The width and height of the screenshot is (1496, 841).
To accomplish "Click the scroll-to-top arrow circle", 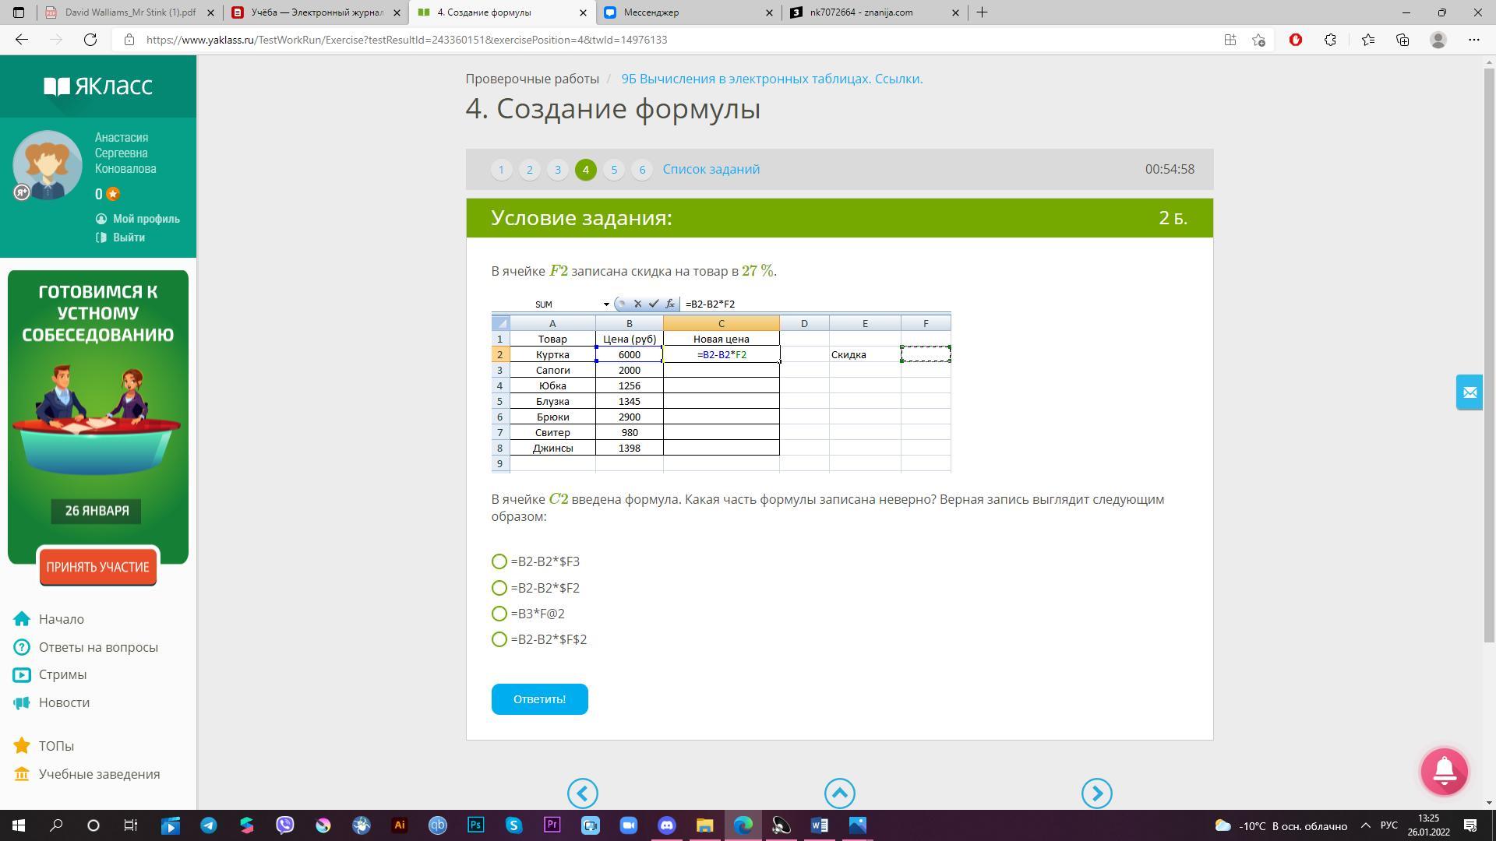I will point(839,793).
